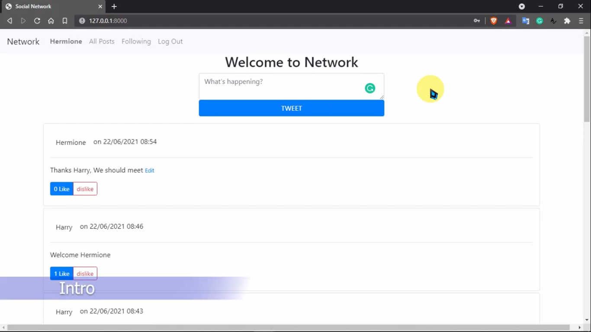This screenshot has width=591, height=332.
Task: Open Brave Rewards triangle icon
Action: (x=508, y=21)
